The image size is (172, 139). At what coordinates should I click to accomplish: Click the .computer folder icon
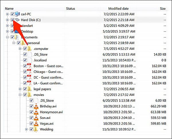point(30,49)
